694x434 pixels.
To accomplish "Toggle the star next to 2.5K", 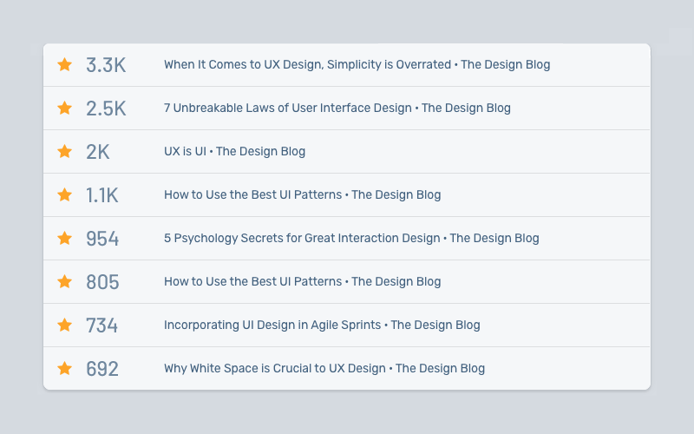I will click(64, 108).
